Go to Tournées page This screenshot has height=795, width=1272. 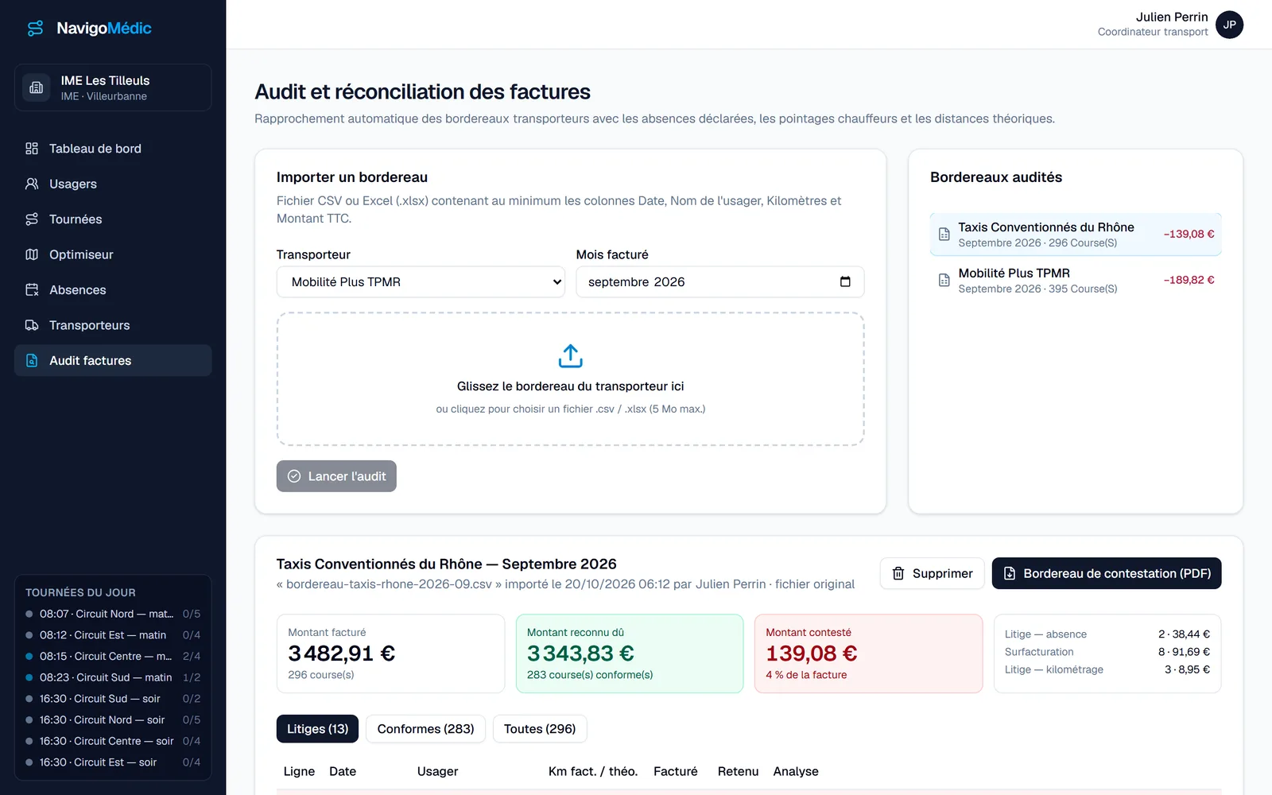[113, 219]
